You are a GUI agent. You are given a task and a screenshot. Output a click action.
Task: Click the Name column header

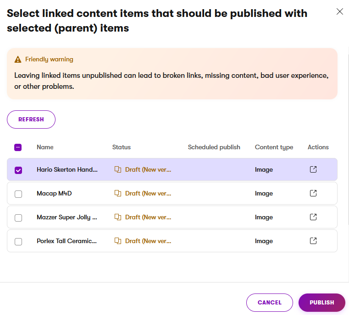pyautogui.click(x=45, y=147)
